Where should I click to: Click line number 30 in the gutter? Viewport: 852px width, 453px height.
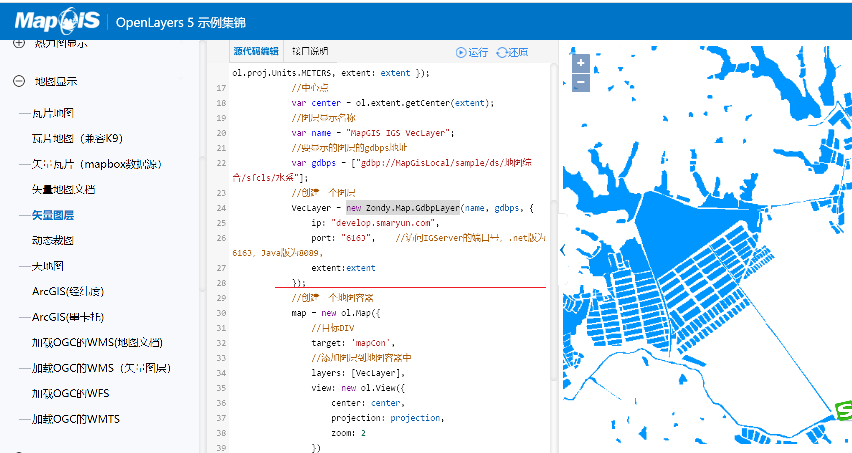point(221,313)
